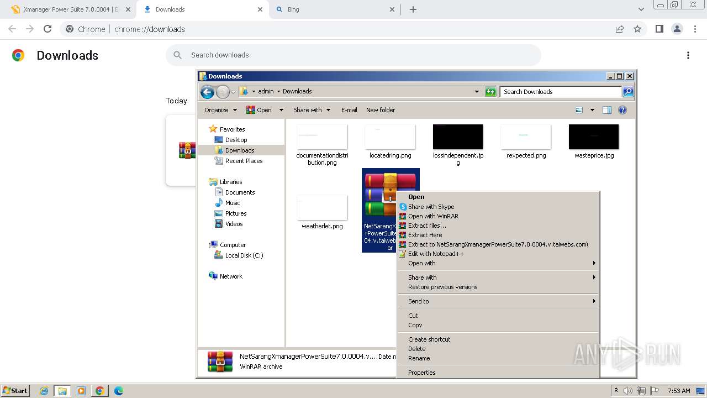Viewport: 707px width, 398px height.
Task: Choose Share with Skype
Action: point(498,207)
